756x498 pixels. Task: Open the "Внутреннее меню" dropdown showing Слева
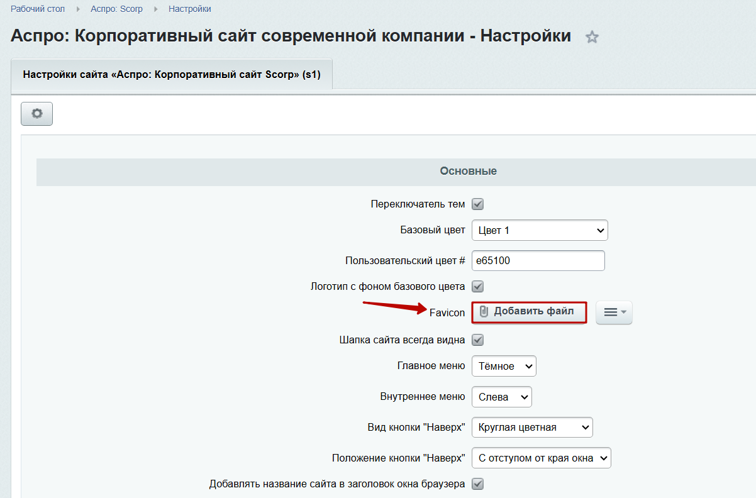(501, 397)
